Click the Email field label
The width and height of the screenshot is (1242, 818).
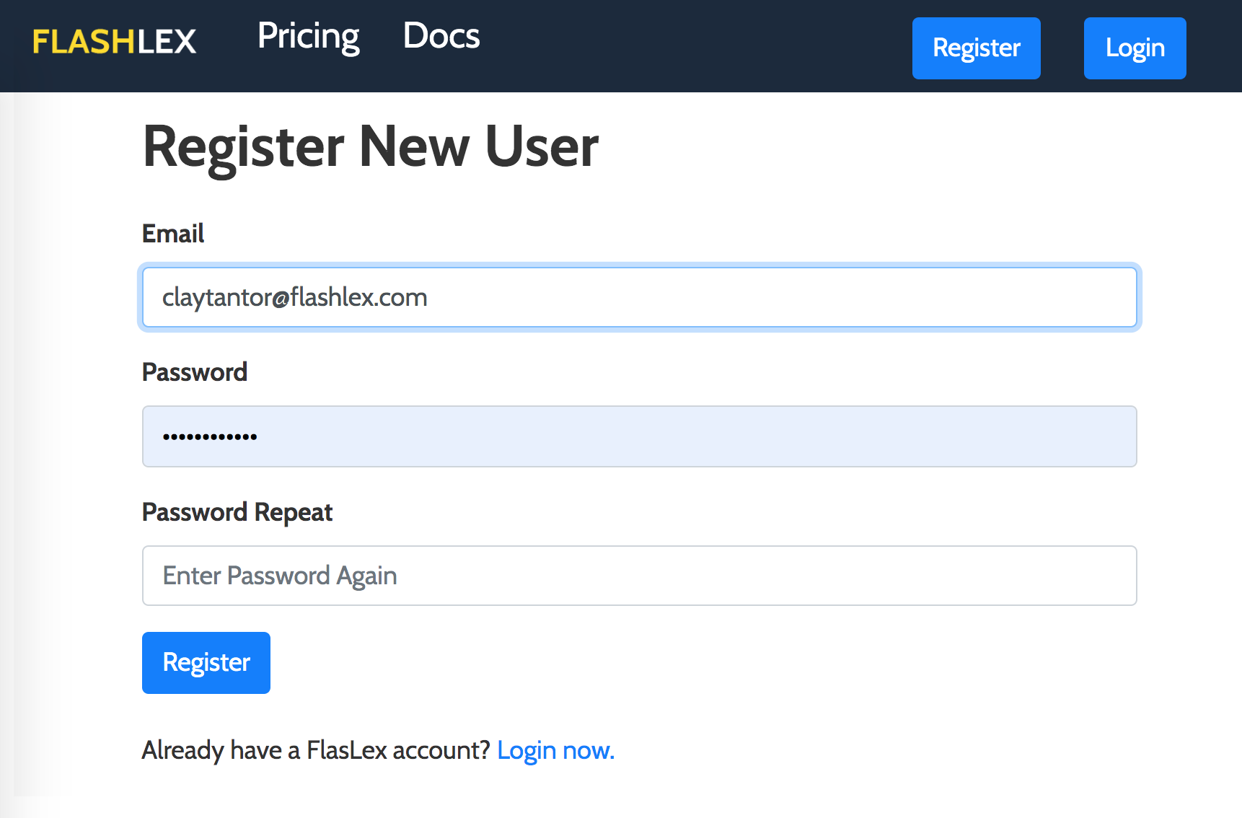[x=173, y=234]
